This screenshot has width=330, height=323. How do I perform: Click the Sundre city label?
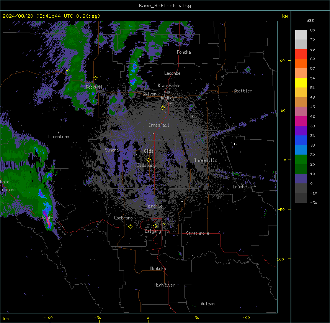[x=112, y=150]
